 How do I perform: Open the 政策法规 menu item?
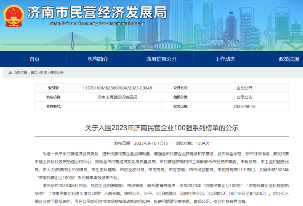click(289, 59)
